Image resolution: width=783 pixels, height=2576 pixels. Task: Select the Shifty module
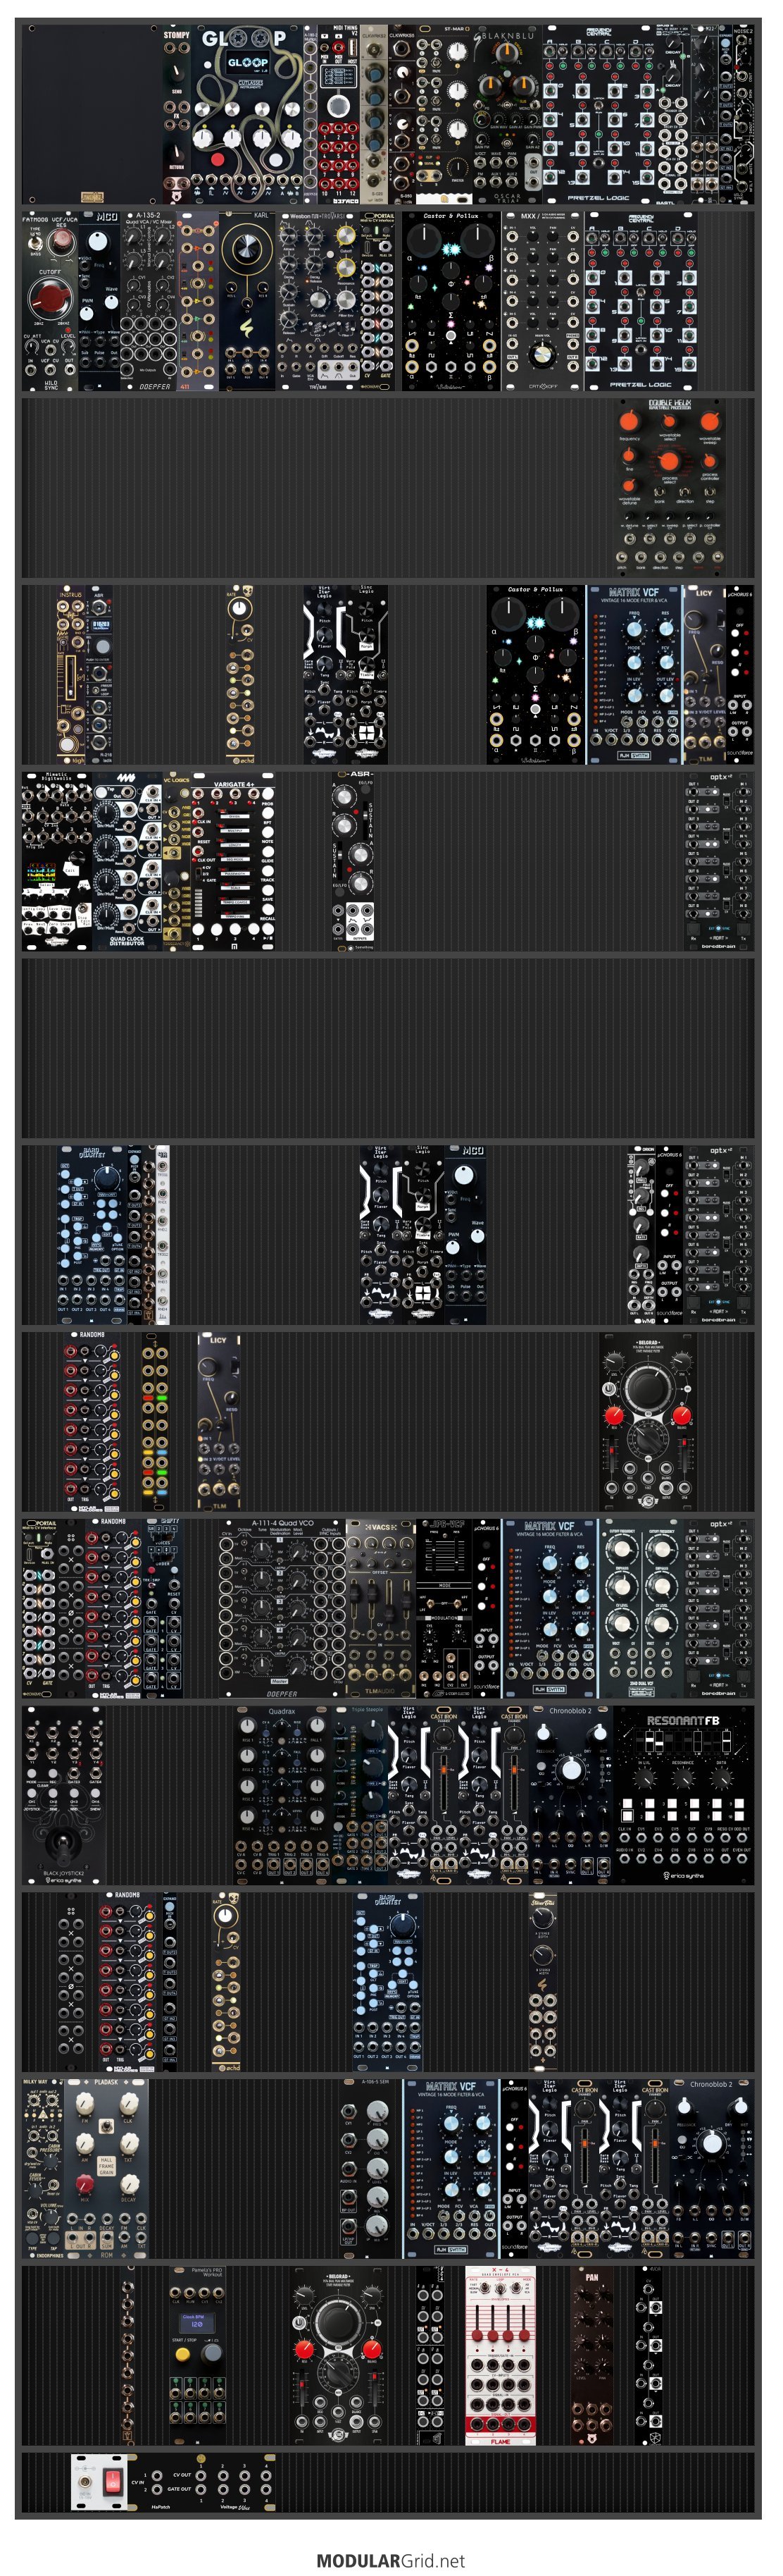(163, 1609)
